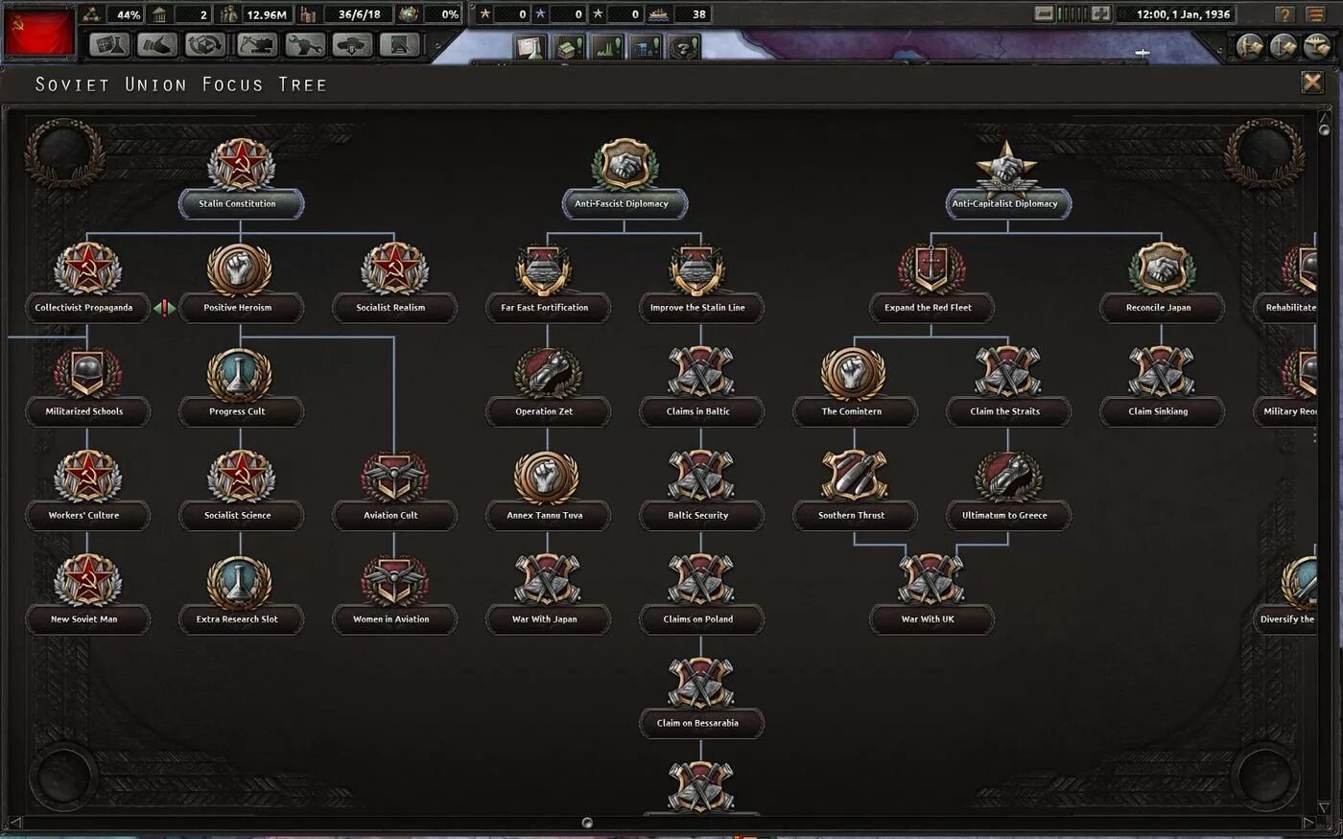Open the Soviet flag country overview

click(39, 32)
